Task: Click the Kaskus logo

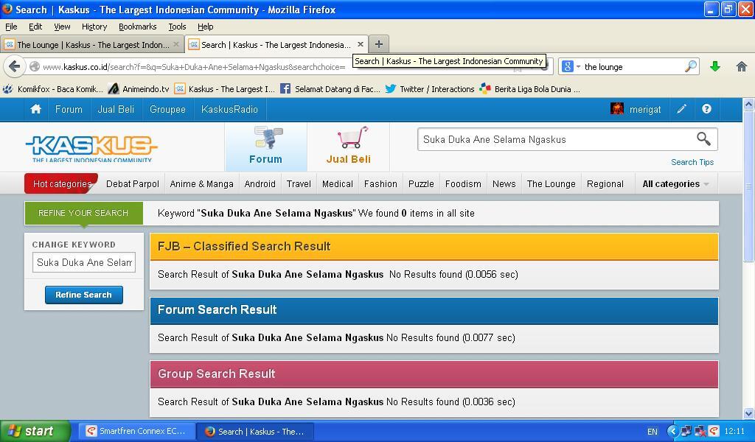Action: pos(91,149)
